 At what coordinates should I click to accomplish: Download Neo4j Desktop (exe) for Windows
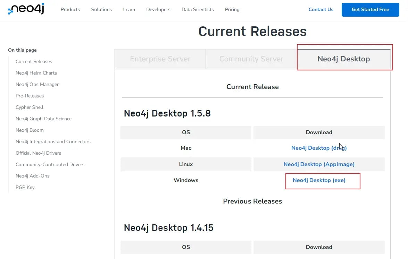coord(319,180)
